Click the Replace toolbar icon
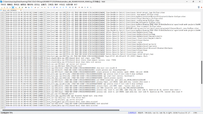 (x=29, y=7)
